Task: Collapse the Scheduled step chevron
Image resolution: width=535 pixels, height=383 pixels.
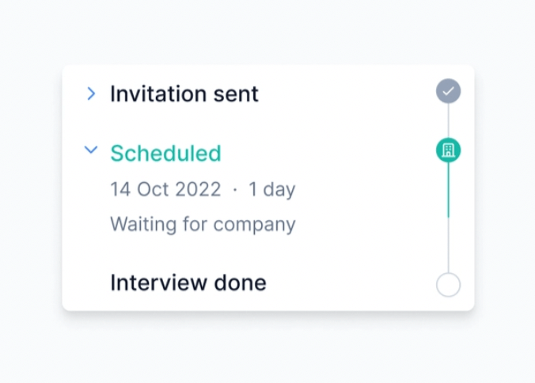Action: [x=91, y=149]
